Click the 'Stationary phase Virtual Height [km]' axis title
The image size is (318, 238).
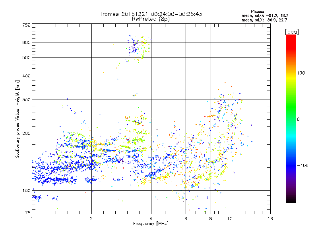pos(17,119)
